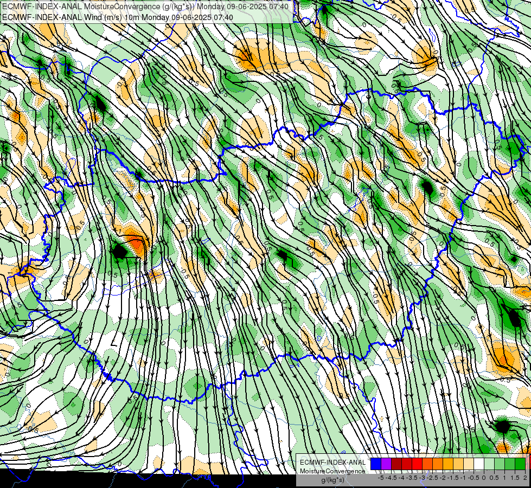Select the white legend swatch between -0.5 and 0

pyautogui.click(x=479, y=464)
